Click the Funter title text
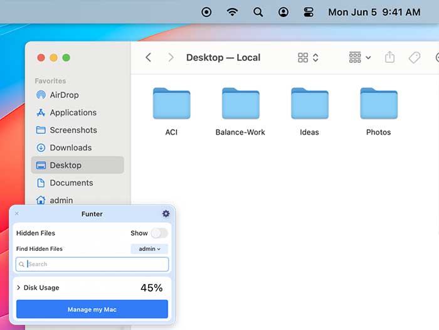 (92, 214)
